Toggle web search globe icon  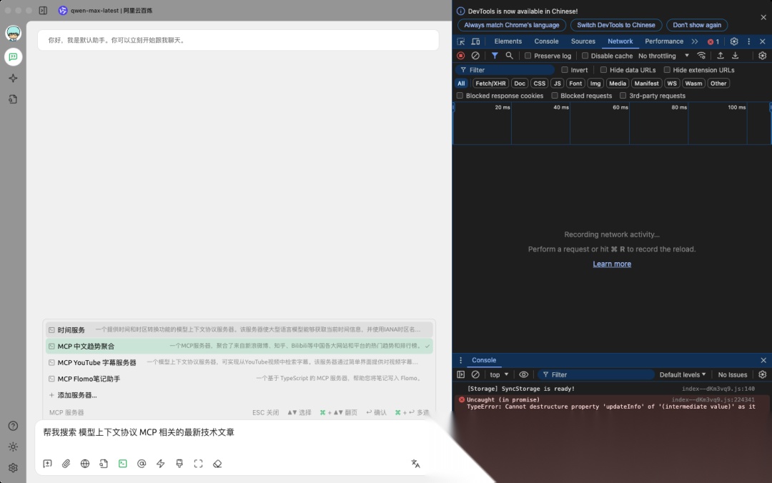[85, 464]
